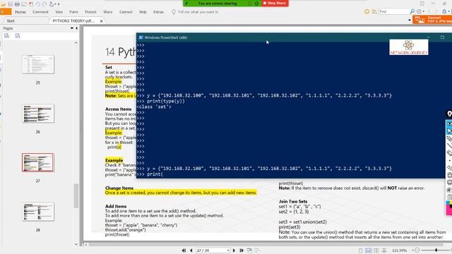The image size is (452, 254).
Task: Open the Share ribbon tab
Action: (x=108, y=12)
